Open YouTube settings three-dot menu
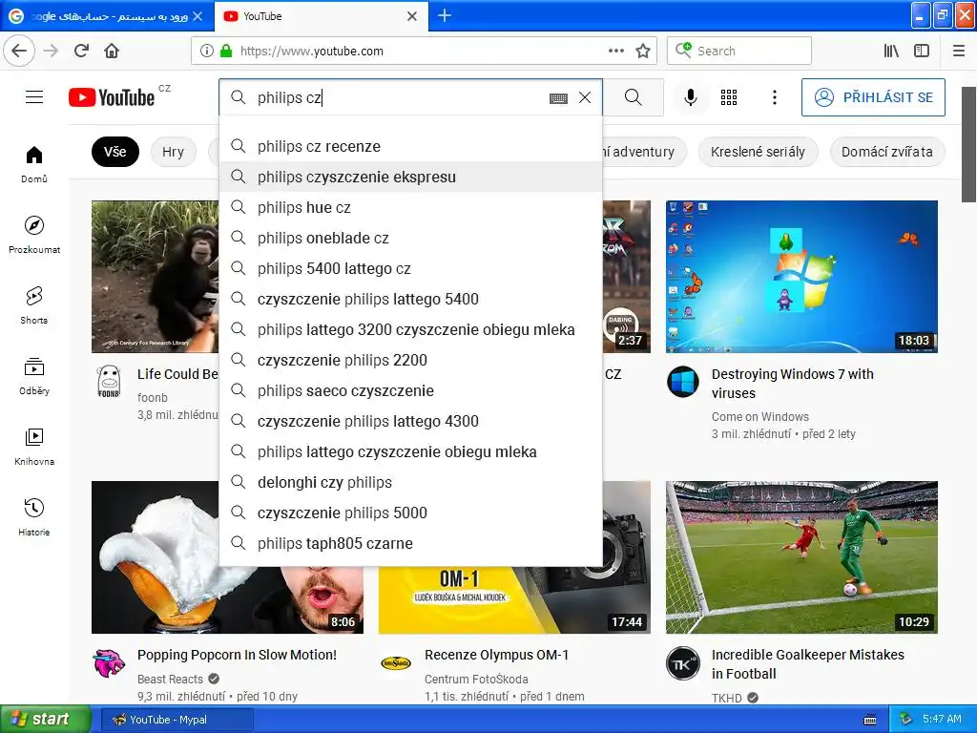Image resolution: width=977 pixels, height=733 pixels. (775, 97)
